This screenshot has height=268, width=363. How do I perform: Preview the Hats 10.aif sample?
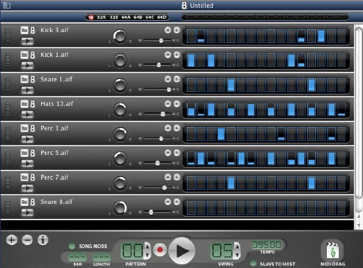27,114
